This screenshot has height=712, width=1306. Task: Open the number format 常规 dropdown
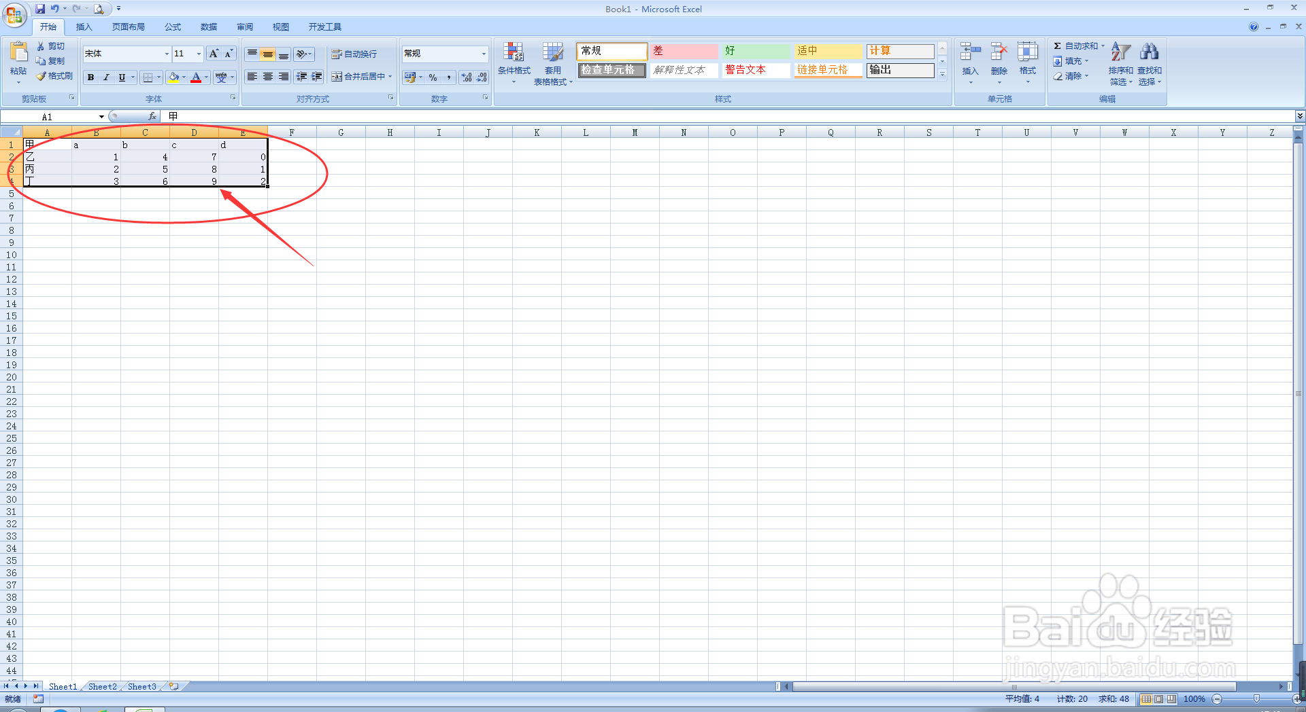tap(484, 54)
